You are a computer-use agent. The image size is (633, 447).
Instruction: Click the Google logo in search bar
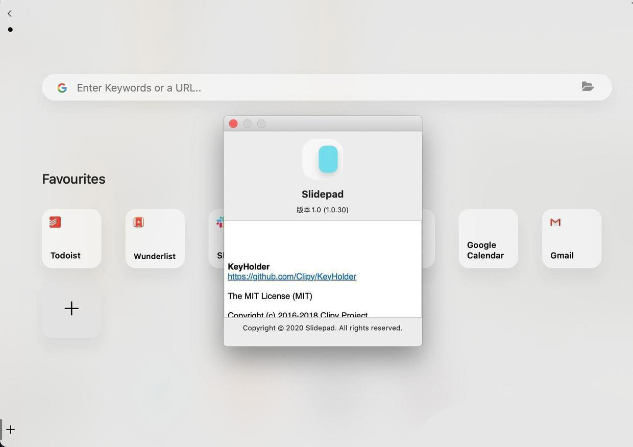click(x=62, y=88)
